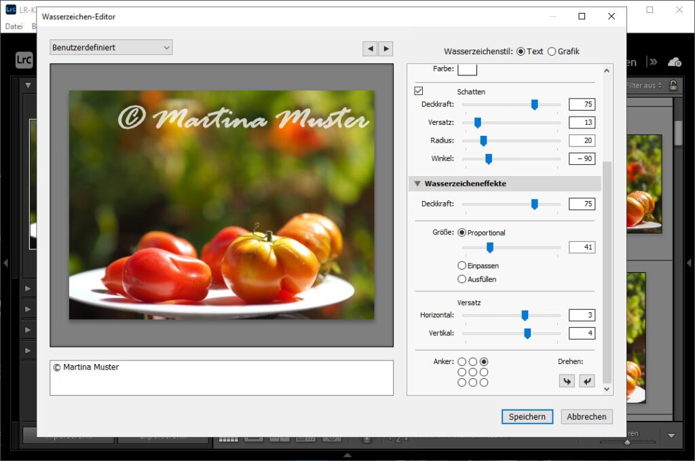Viewport: 695px width, 461px height.
Task: Open the Filter aus dropdown
Action: (x=643, y=86)
